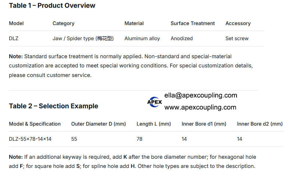
Task: Select the Table 1 – Product Overview heading
Action: [52, 6]
